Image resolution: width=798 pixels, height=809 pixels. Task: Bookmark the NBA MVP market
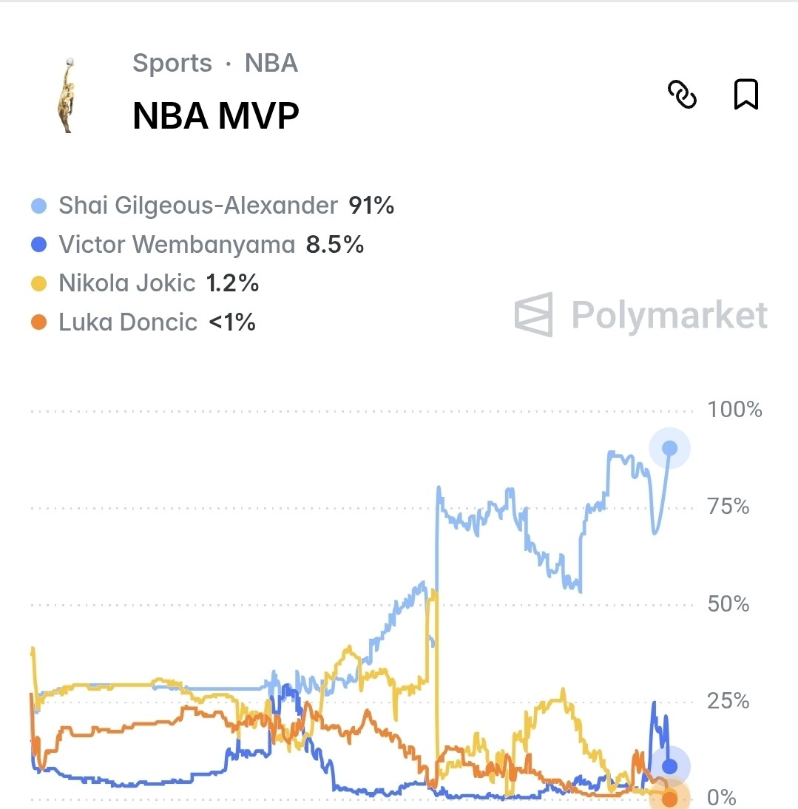[745, 95]
